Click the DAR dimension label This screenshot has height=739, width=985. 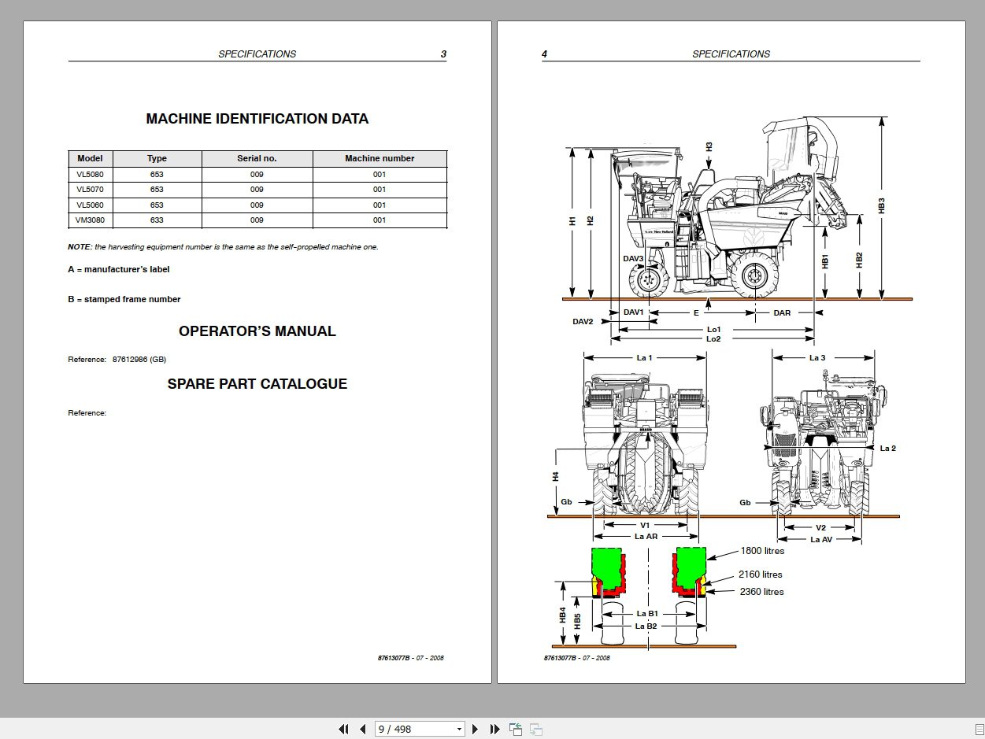782,313
